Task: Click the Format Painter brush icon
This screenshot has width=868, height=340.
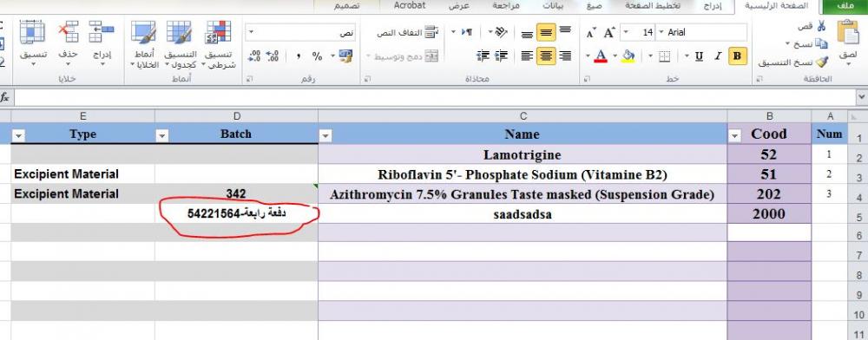Action: tap(821, 62)
